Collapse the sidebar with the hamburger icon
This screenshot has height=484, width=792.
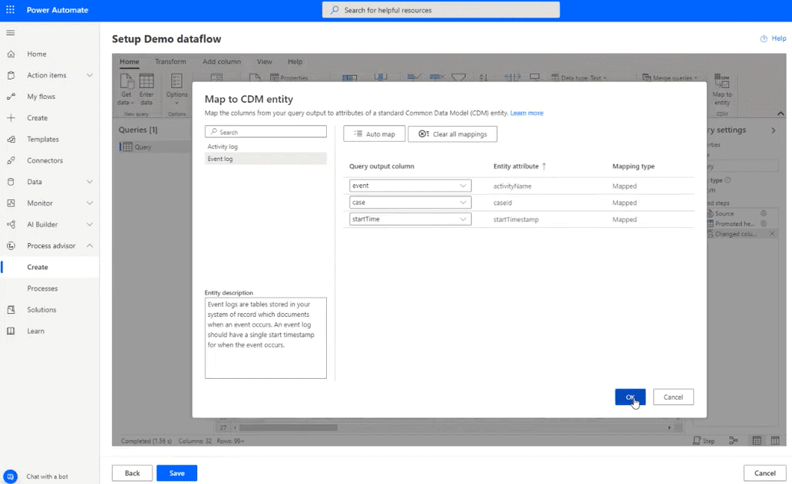tap(10, 32)
